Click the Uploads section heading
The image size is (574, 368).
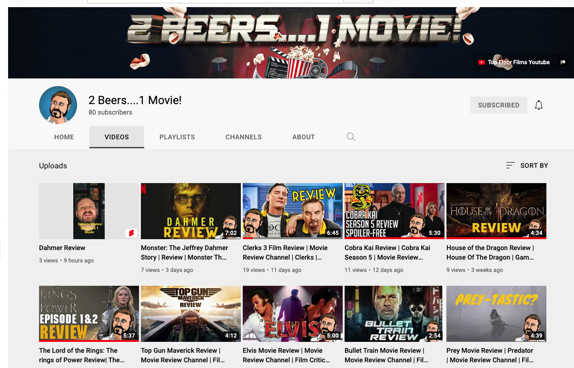pyautogui.click(x=53, y=166)
